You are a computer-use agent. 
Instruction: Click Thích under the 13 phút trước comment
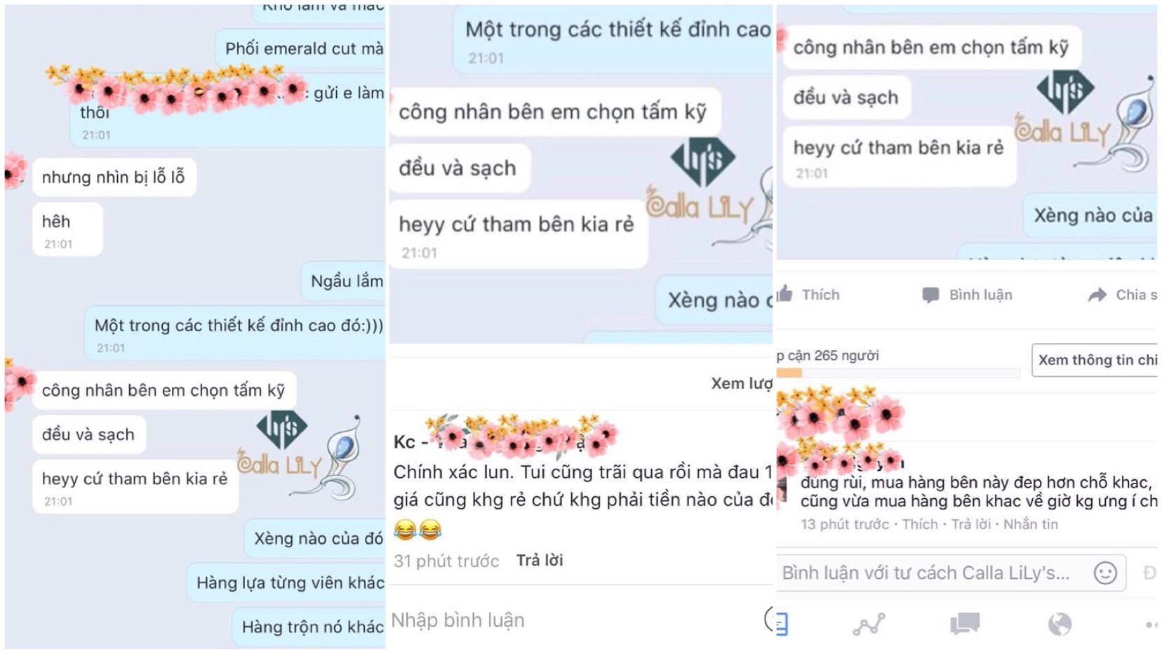tap(920, 524)
